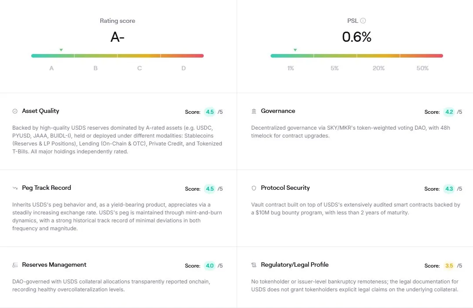Click the Regulatory/Legal Profile document icon

[254, 265]
